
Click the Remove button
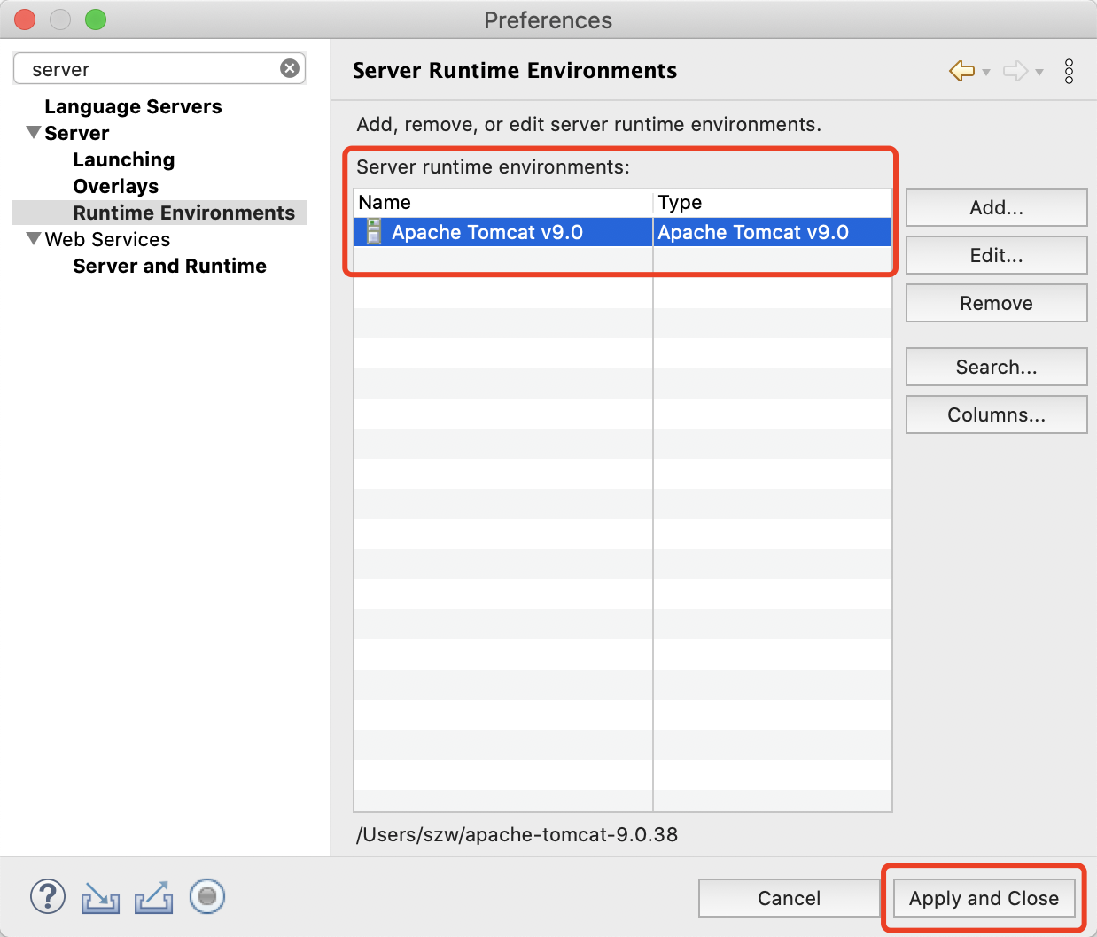pos(996,303)
